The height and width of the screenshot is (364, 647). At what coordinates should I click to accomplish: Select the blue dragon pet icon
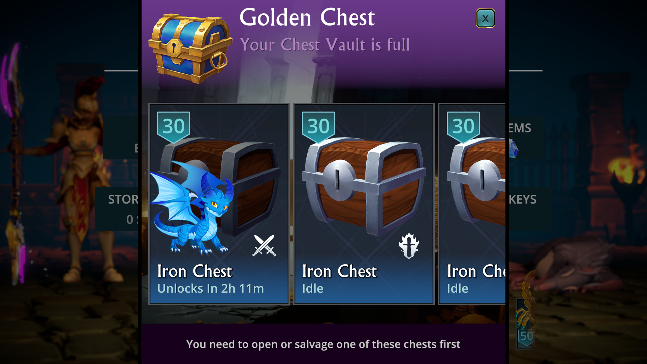[x=192, y=208]
